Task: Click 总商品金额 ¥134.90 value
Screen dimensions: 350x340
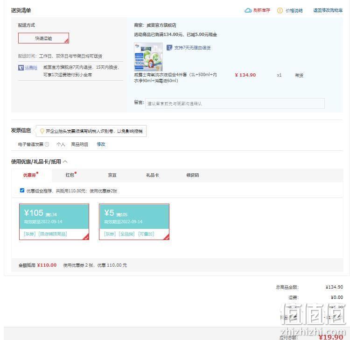Action: [334, 287]
